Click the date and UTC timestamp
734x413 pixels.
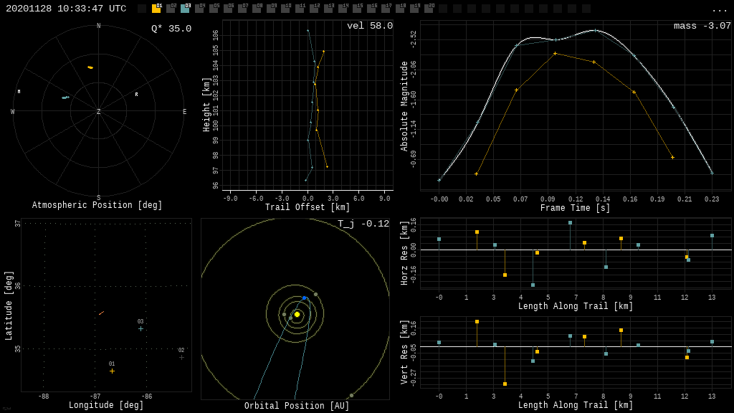pos(66,9)
